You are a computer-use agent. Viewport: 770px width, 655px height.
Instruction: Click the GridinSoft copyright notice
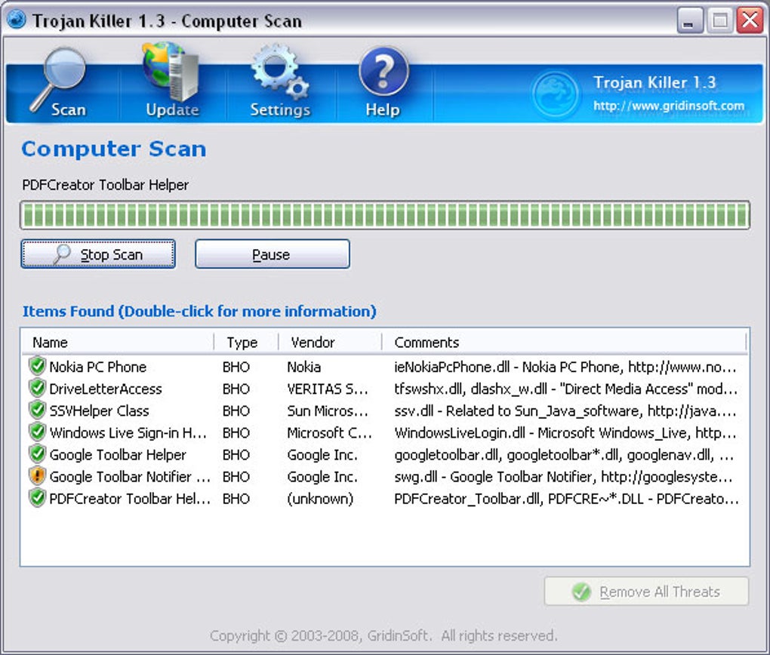point(383,635)
